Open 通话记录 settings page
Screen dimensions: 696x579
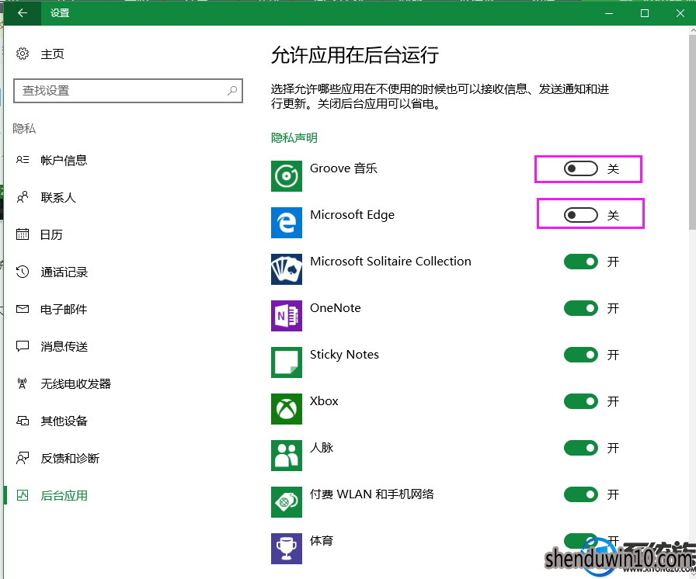(x=64, y=272)
